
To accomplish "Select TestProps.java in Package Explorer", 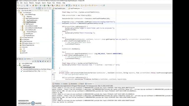I will click(30, 24).
